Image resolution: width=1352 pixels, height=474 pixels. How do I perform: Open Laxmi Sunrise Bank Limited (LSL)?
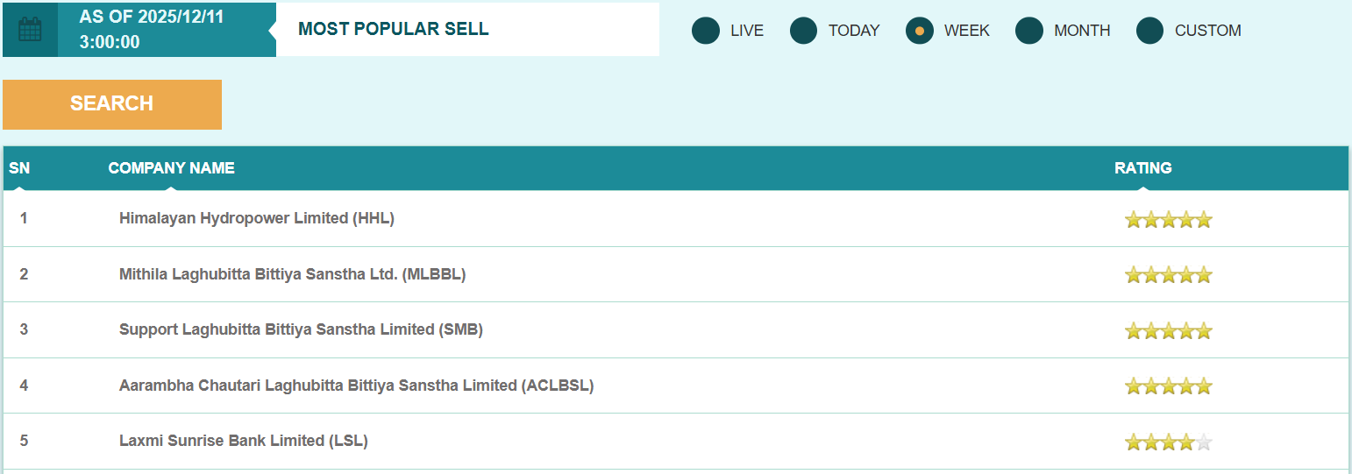(243, 440)
